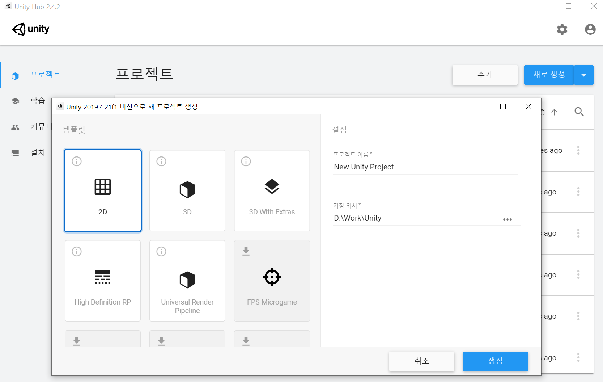Click the Unity logo in header
The width and height of the screenshot is (603, 382).
[x=31, y=29]
